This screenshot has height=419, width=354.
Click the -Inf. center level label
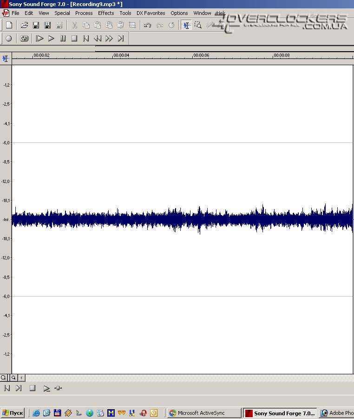(x=6, y=220)
